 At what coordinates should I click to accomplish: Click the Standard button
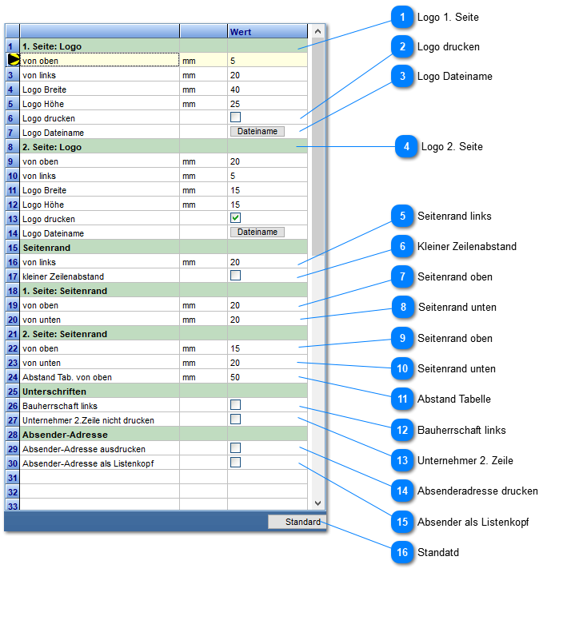pyautogui.click(x=297, y=522)
